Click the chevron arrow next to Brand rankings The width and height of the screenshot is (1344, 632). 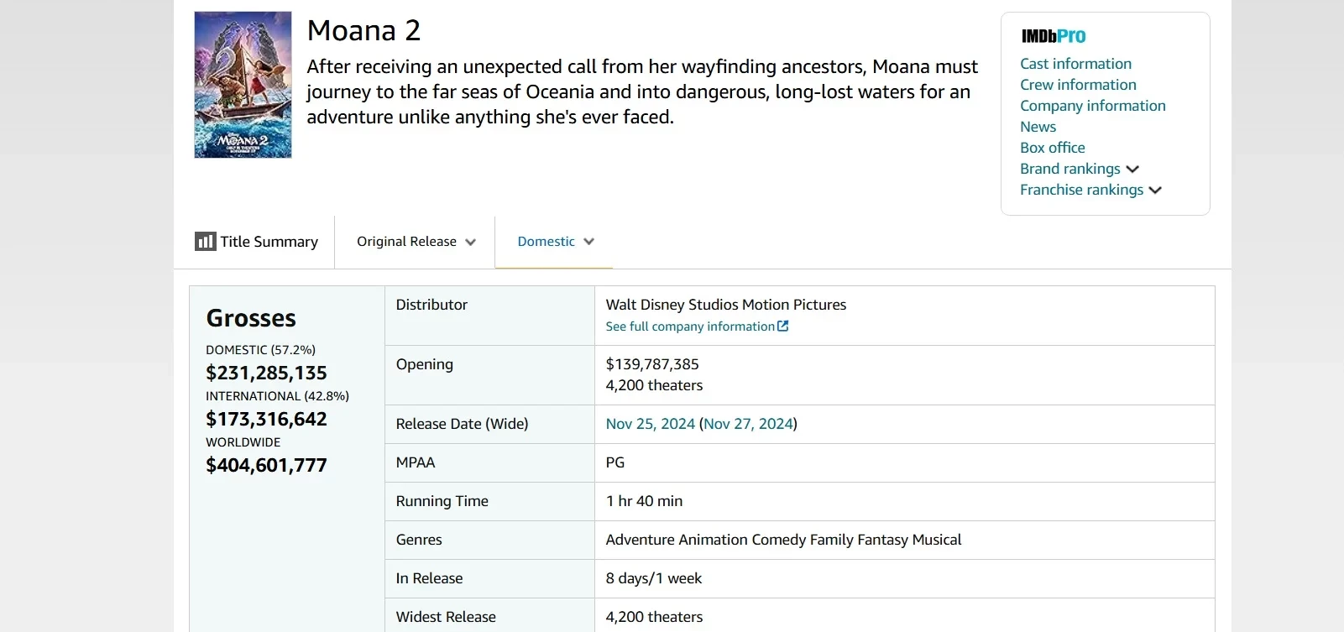coord(1132,170)
